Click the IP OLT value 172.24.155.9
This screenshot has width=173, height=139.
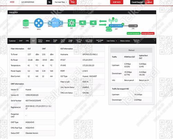click(88, 60)
